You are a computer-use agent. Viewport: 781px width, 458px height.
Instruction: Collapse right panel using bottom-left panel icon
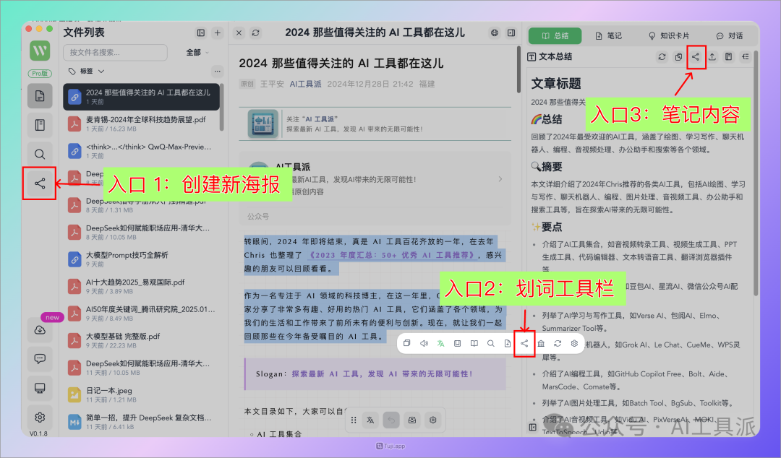[532, 427]
